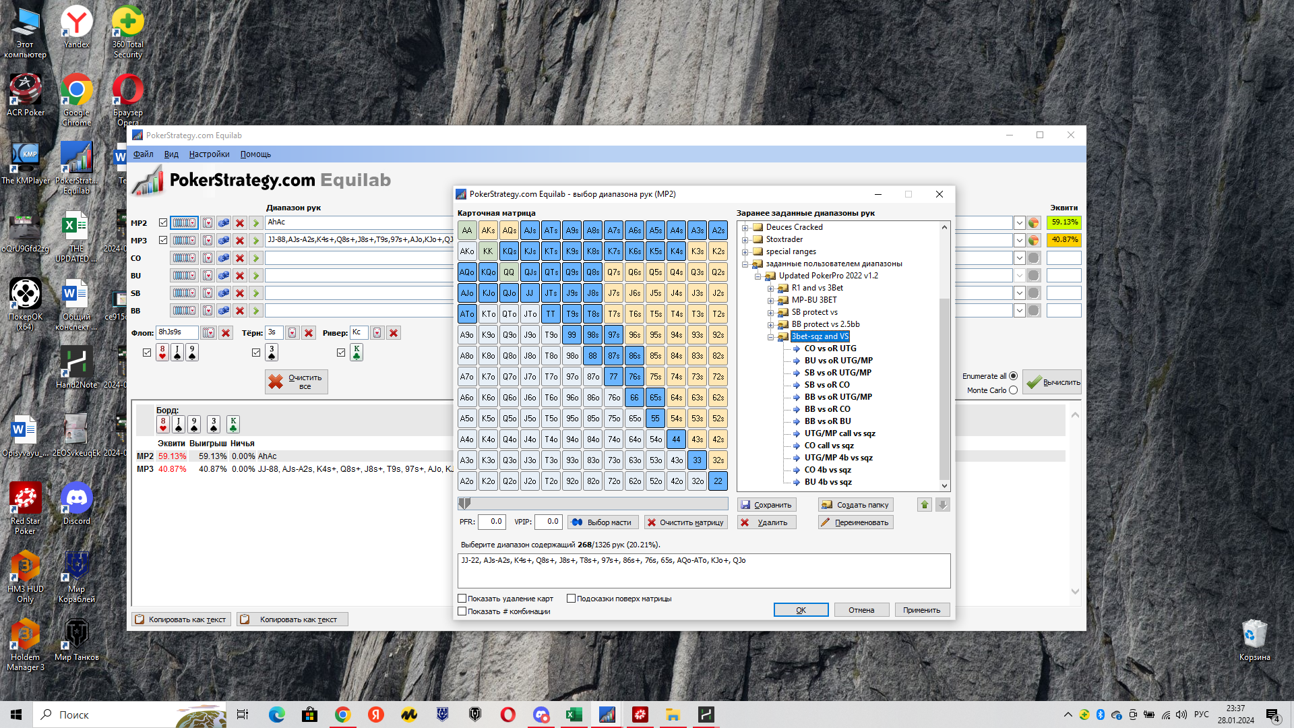Screen dimensions: 1294x728
Task: Enable Подсказки поверх матрицы checkbox
Action: click(571, 599)
